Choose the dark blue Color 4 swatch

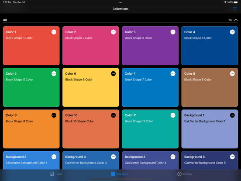click(x=210, y=46)
